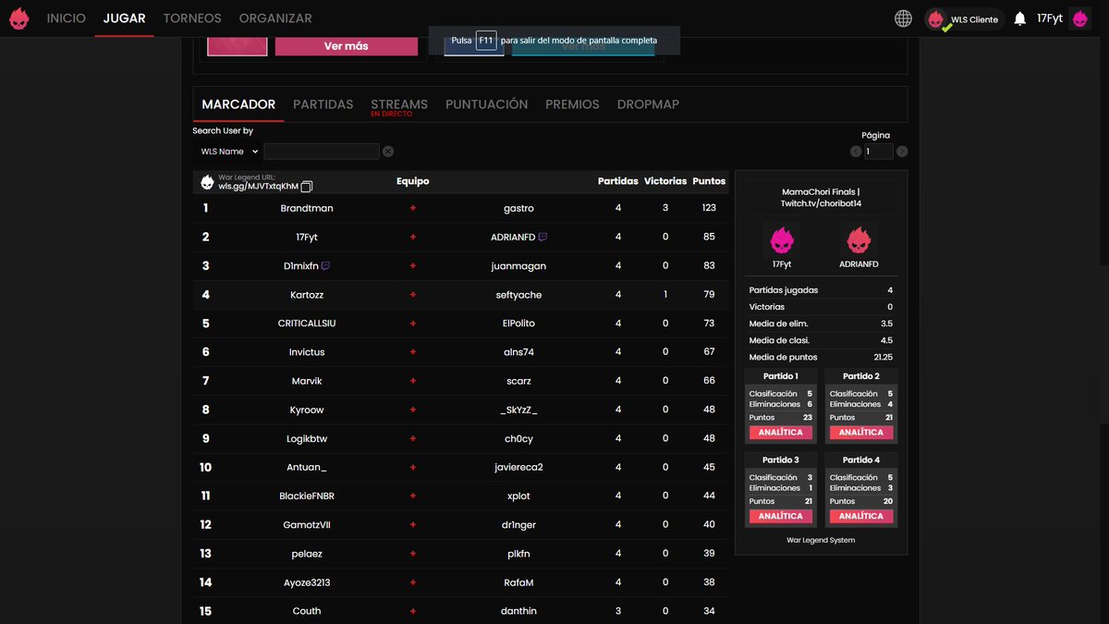Click the War Legend flame skull logo

coord(18,18)
